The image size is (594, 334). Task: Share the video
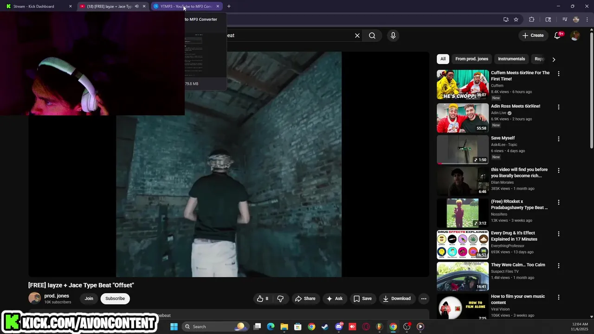click(305, 299)
